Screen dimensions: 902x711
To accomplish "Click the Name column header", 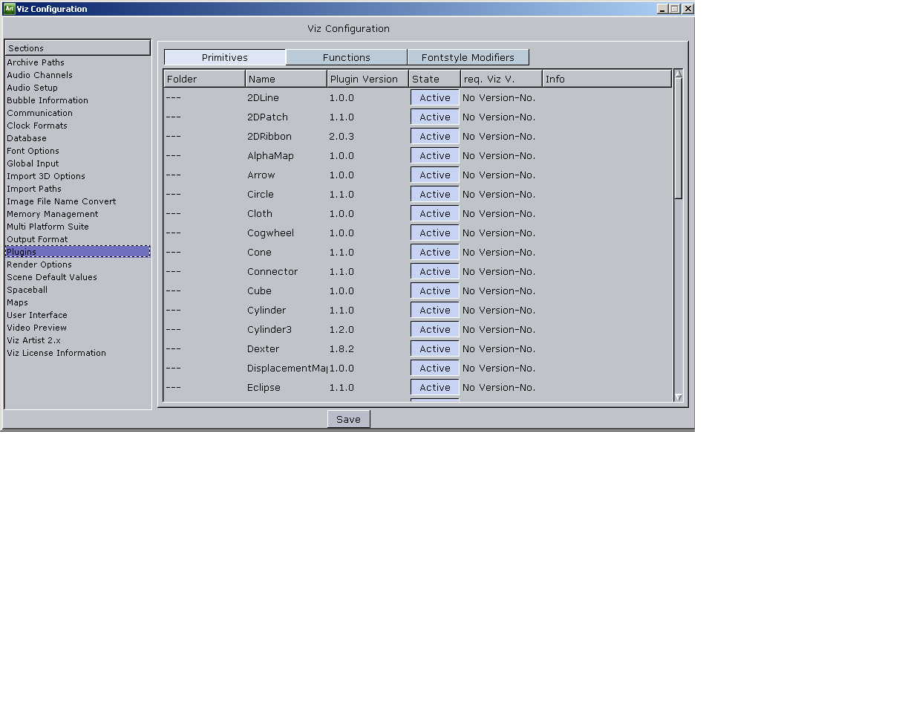I will tap(286, 79).
